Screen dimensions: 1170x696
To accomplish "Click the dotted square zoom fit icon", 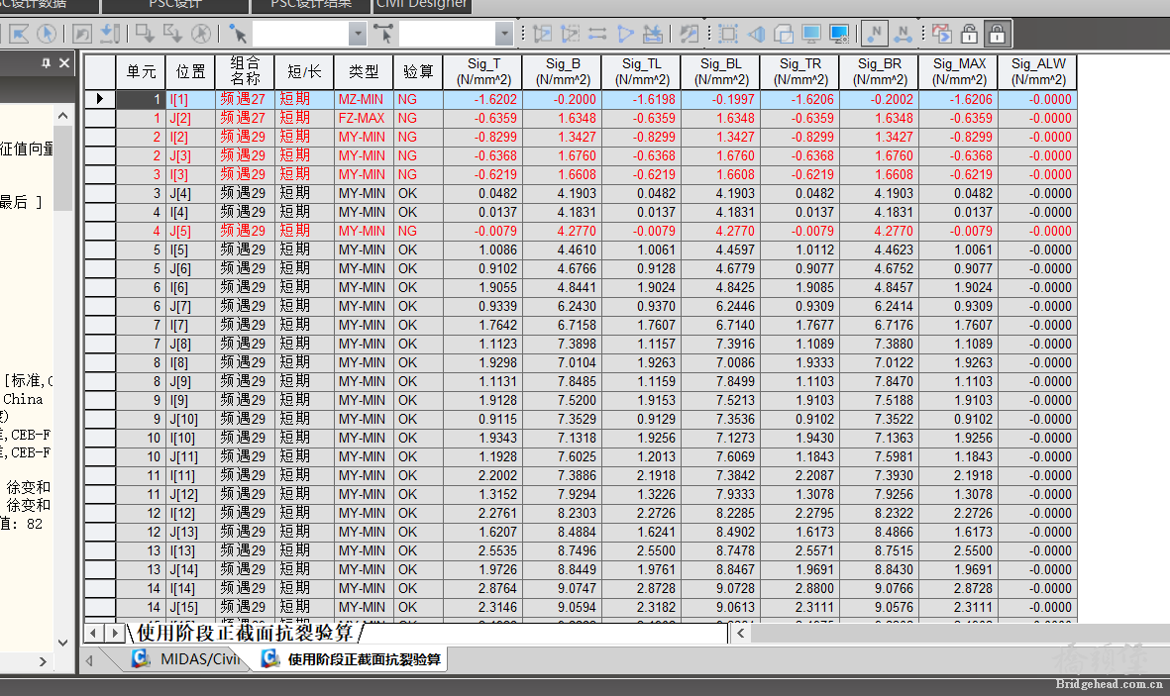I will tap(728, 34).
